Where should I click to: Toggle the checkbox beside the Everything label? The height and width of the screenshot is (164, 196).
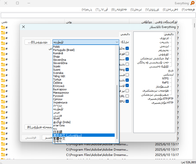coord(127,70)
